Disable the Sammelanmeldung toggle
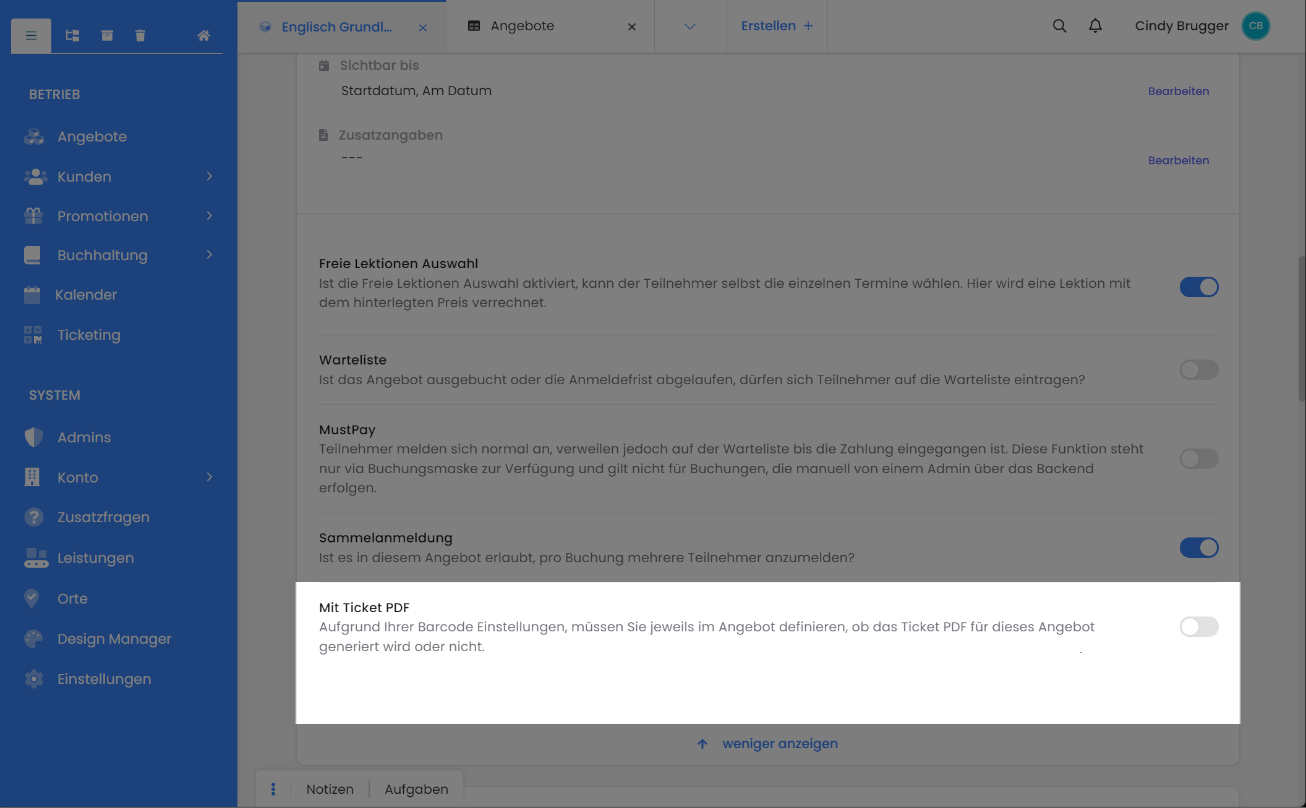 point(1198,547)
